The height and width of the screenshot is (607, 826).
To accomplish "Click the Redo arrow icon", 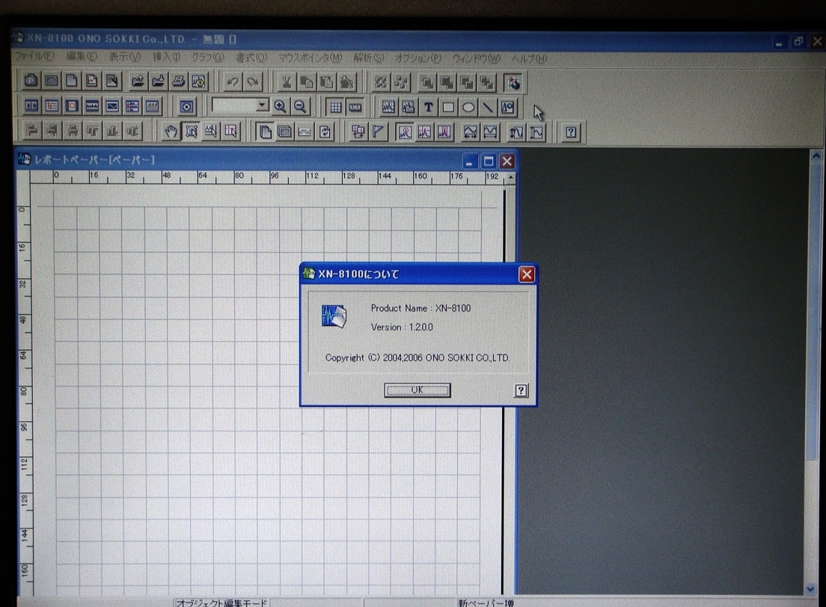I will [x=253, y=81].
